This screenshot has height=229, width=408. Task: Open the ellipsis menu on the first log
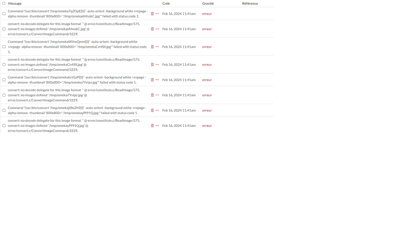[157, 14]
